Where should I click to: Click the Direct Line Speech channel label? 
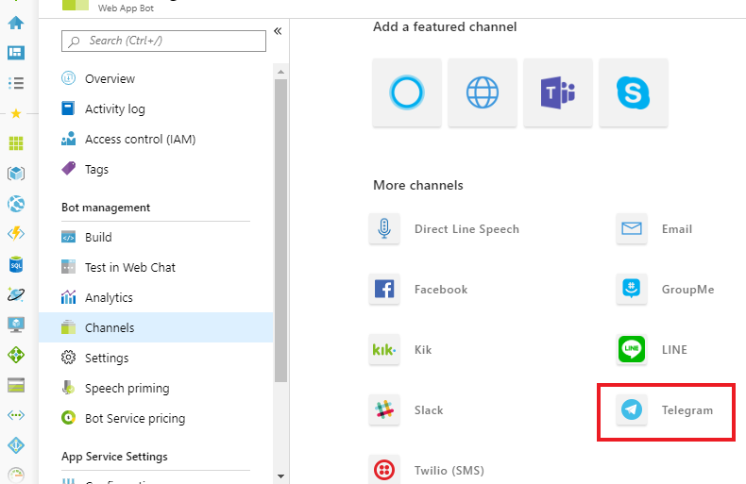coord(466,229)
